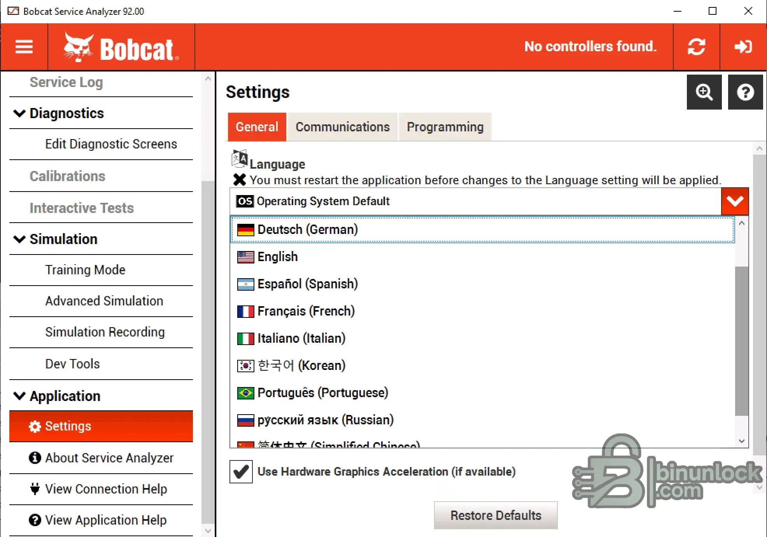The width and height of the screenshot is (767, 537).
Task: Choose Italiano (Italian) from the list
Action: click(x=482, y=338)
